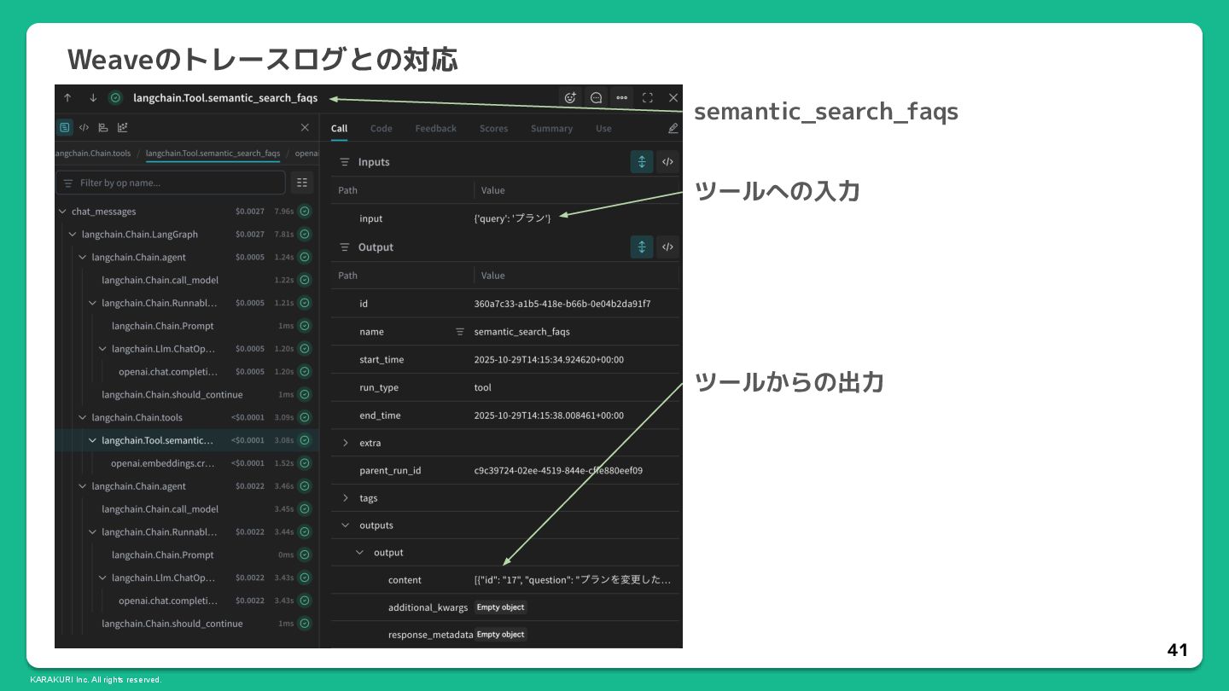Open the Summary tab

point(551,129)
